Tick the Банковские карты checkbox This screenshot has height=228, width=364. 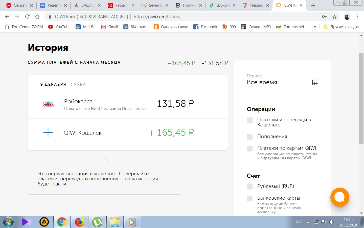coord(250,198)
